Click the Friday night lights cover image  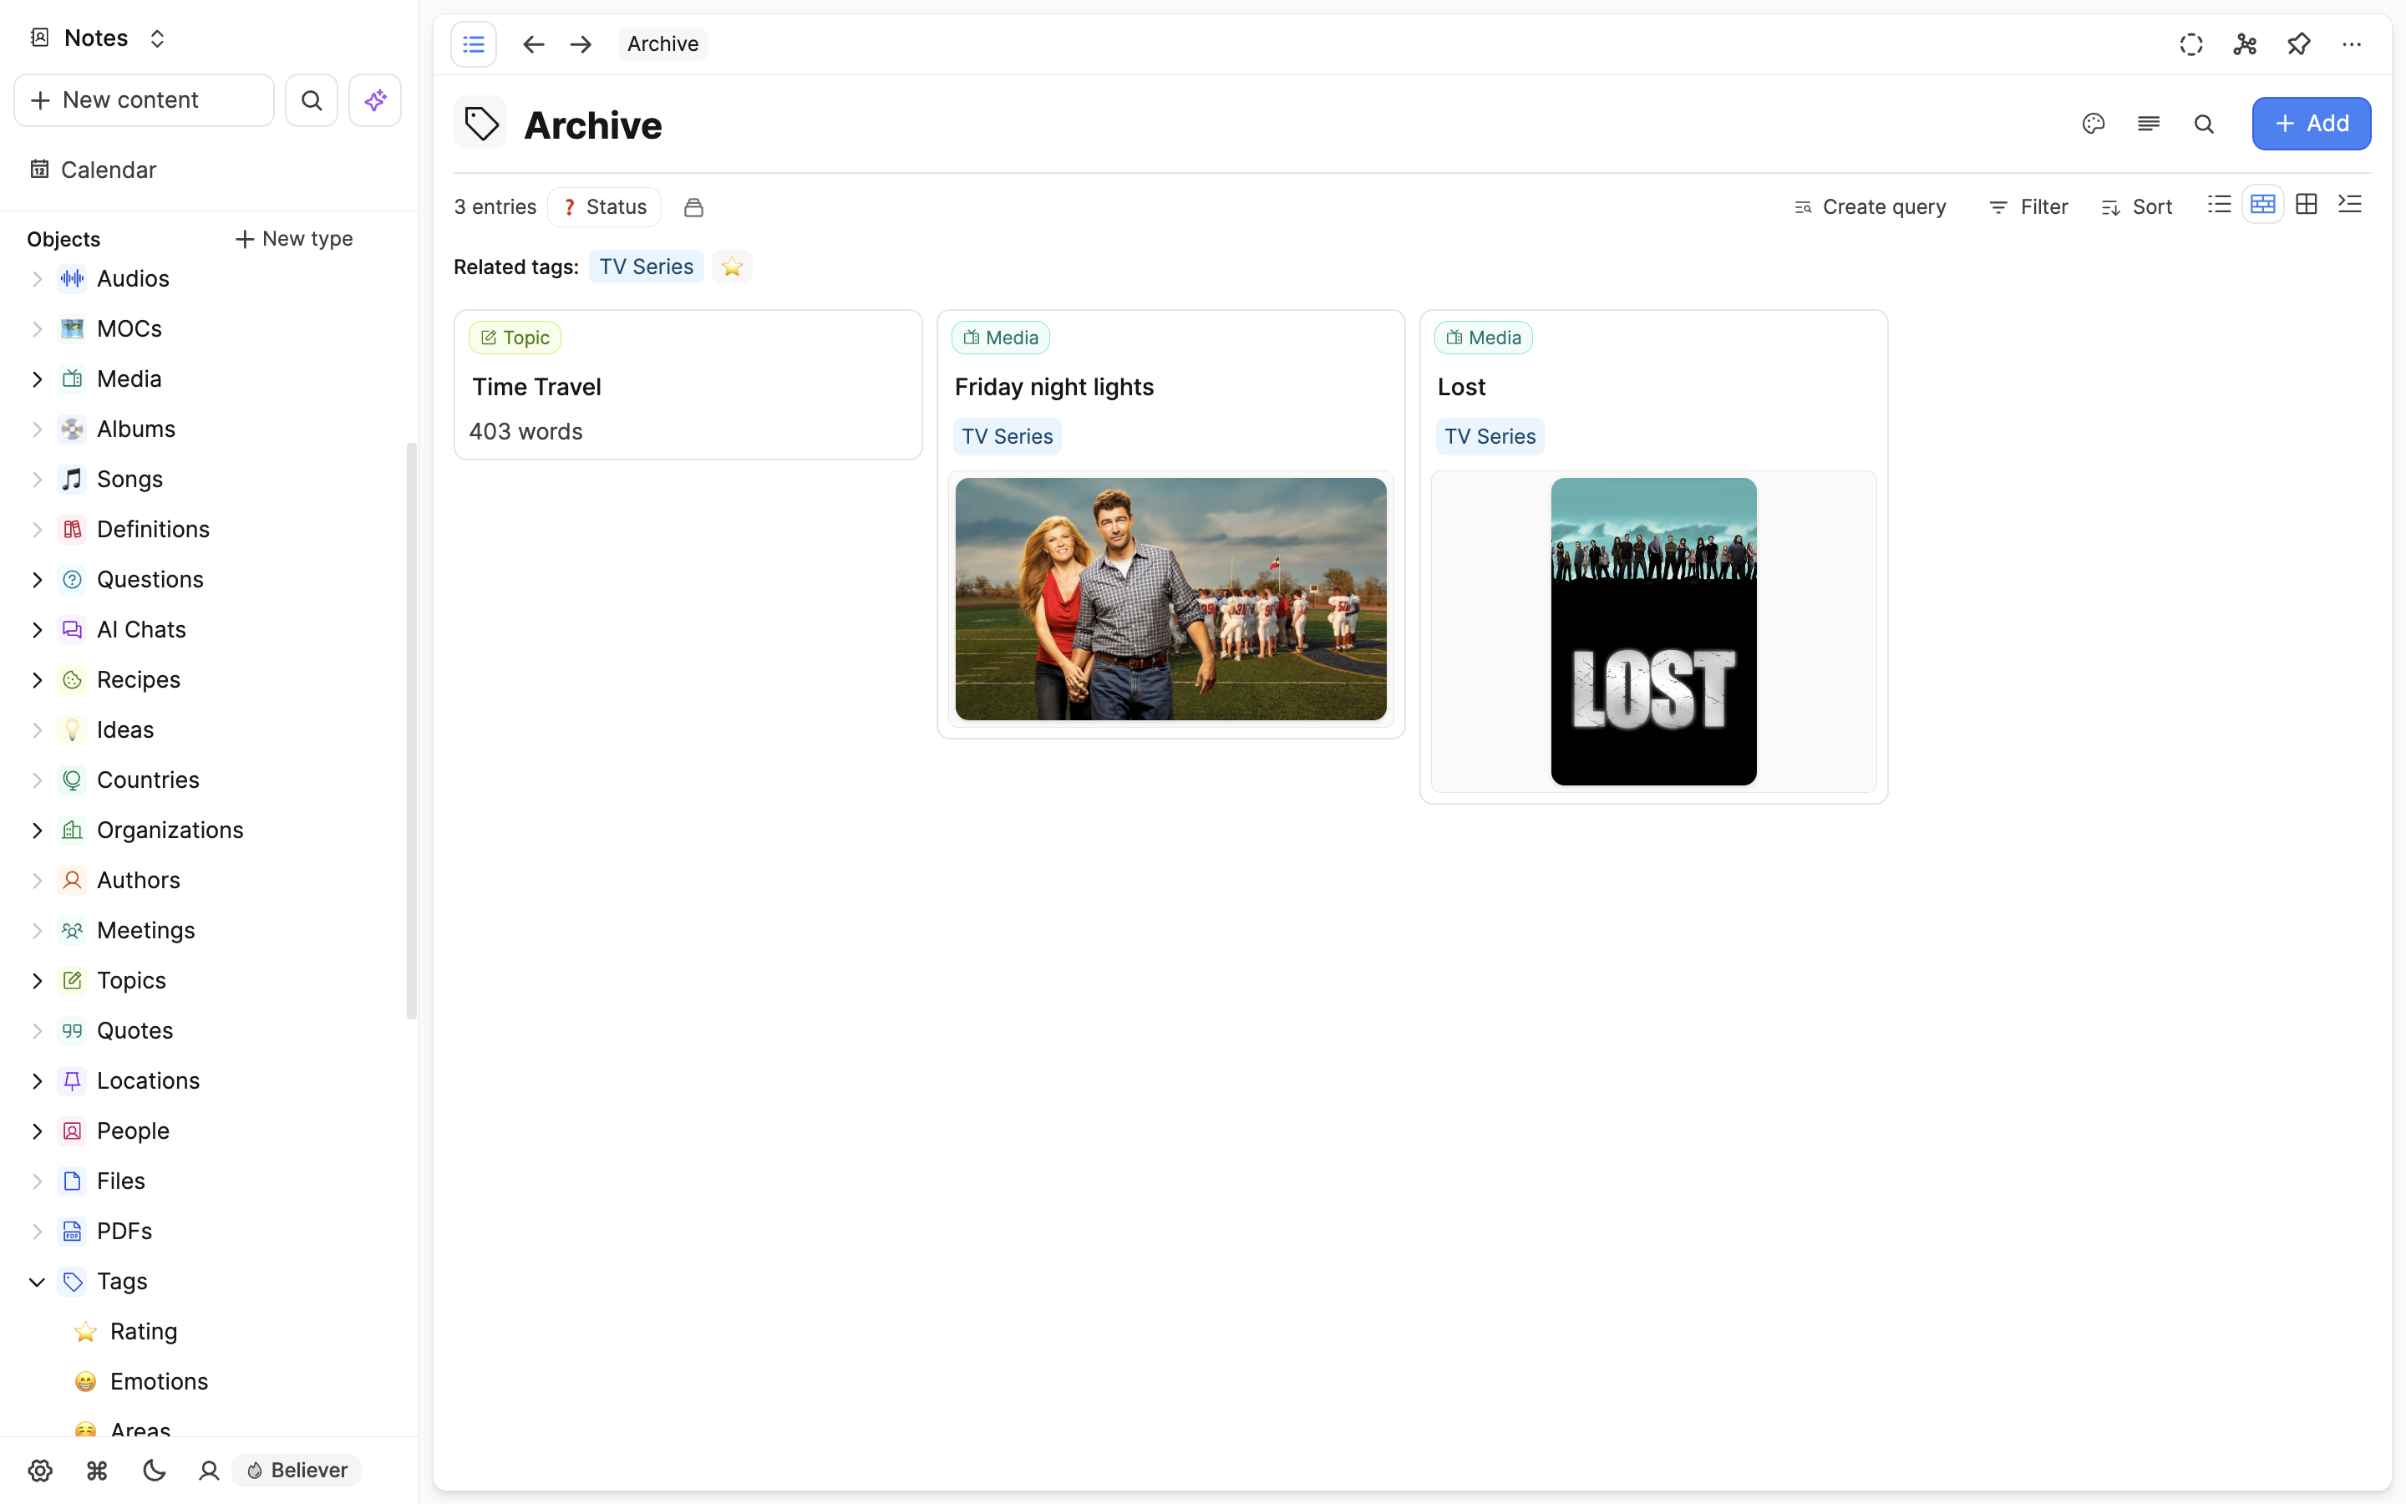coord(1170,599)
